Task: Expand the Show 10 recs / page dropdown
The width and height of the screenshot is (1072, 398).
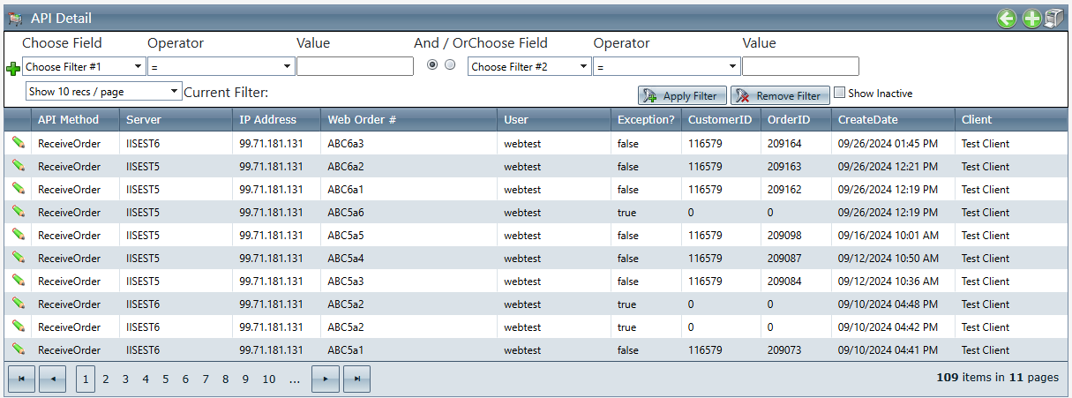Action: click(103, 91)
